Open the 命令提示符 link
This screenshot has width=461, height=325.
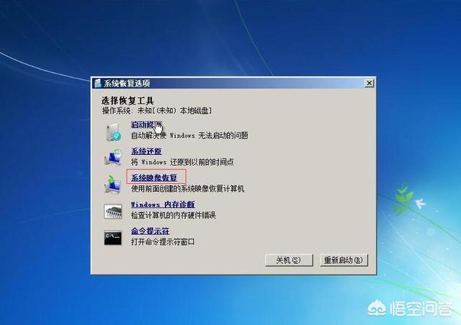[x=151, y=231]
